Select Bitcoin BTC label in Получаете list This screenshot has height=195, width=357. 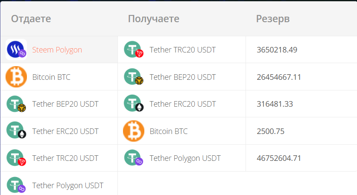(169, 131)
